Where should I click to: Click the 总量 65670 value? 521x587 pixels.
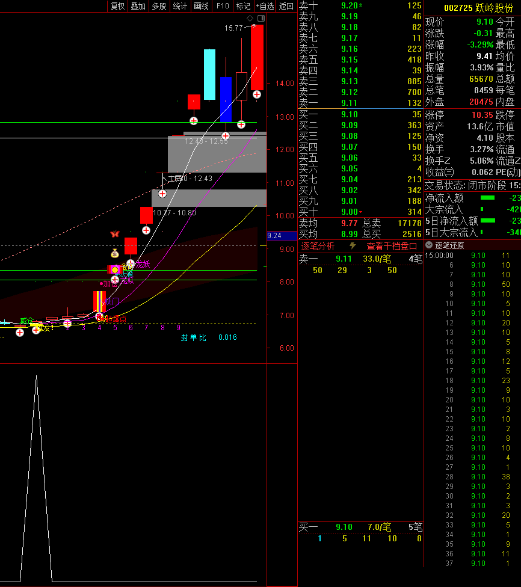click(x=481, y=79)
